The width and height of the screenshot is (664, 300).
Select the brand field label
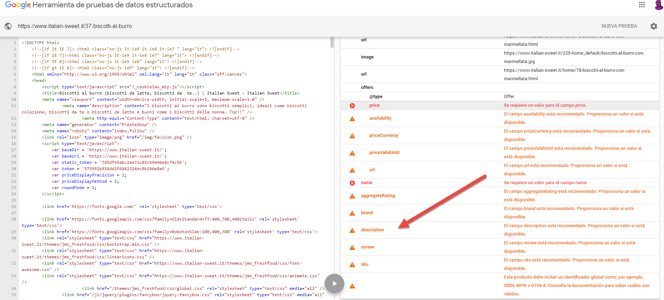[367, 213]
